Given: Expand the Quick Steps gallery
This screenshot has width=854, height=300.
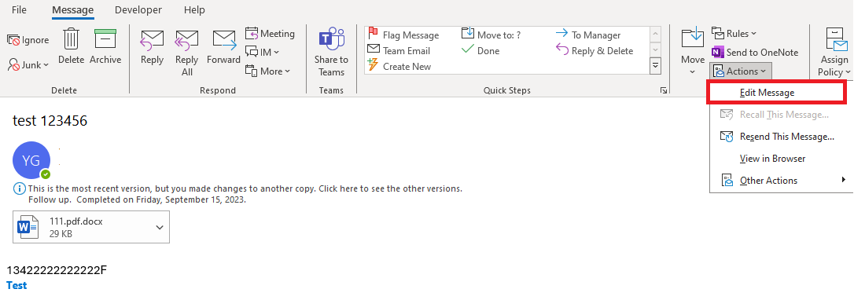Looking at the screenshot, I should (656, 66).
